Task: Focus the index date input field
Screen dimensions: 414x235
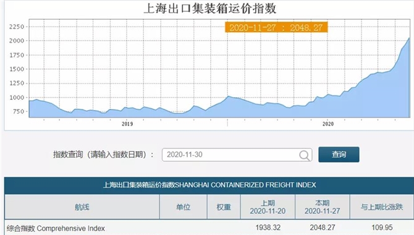Action: [237, 155]
